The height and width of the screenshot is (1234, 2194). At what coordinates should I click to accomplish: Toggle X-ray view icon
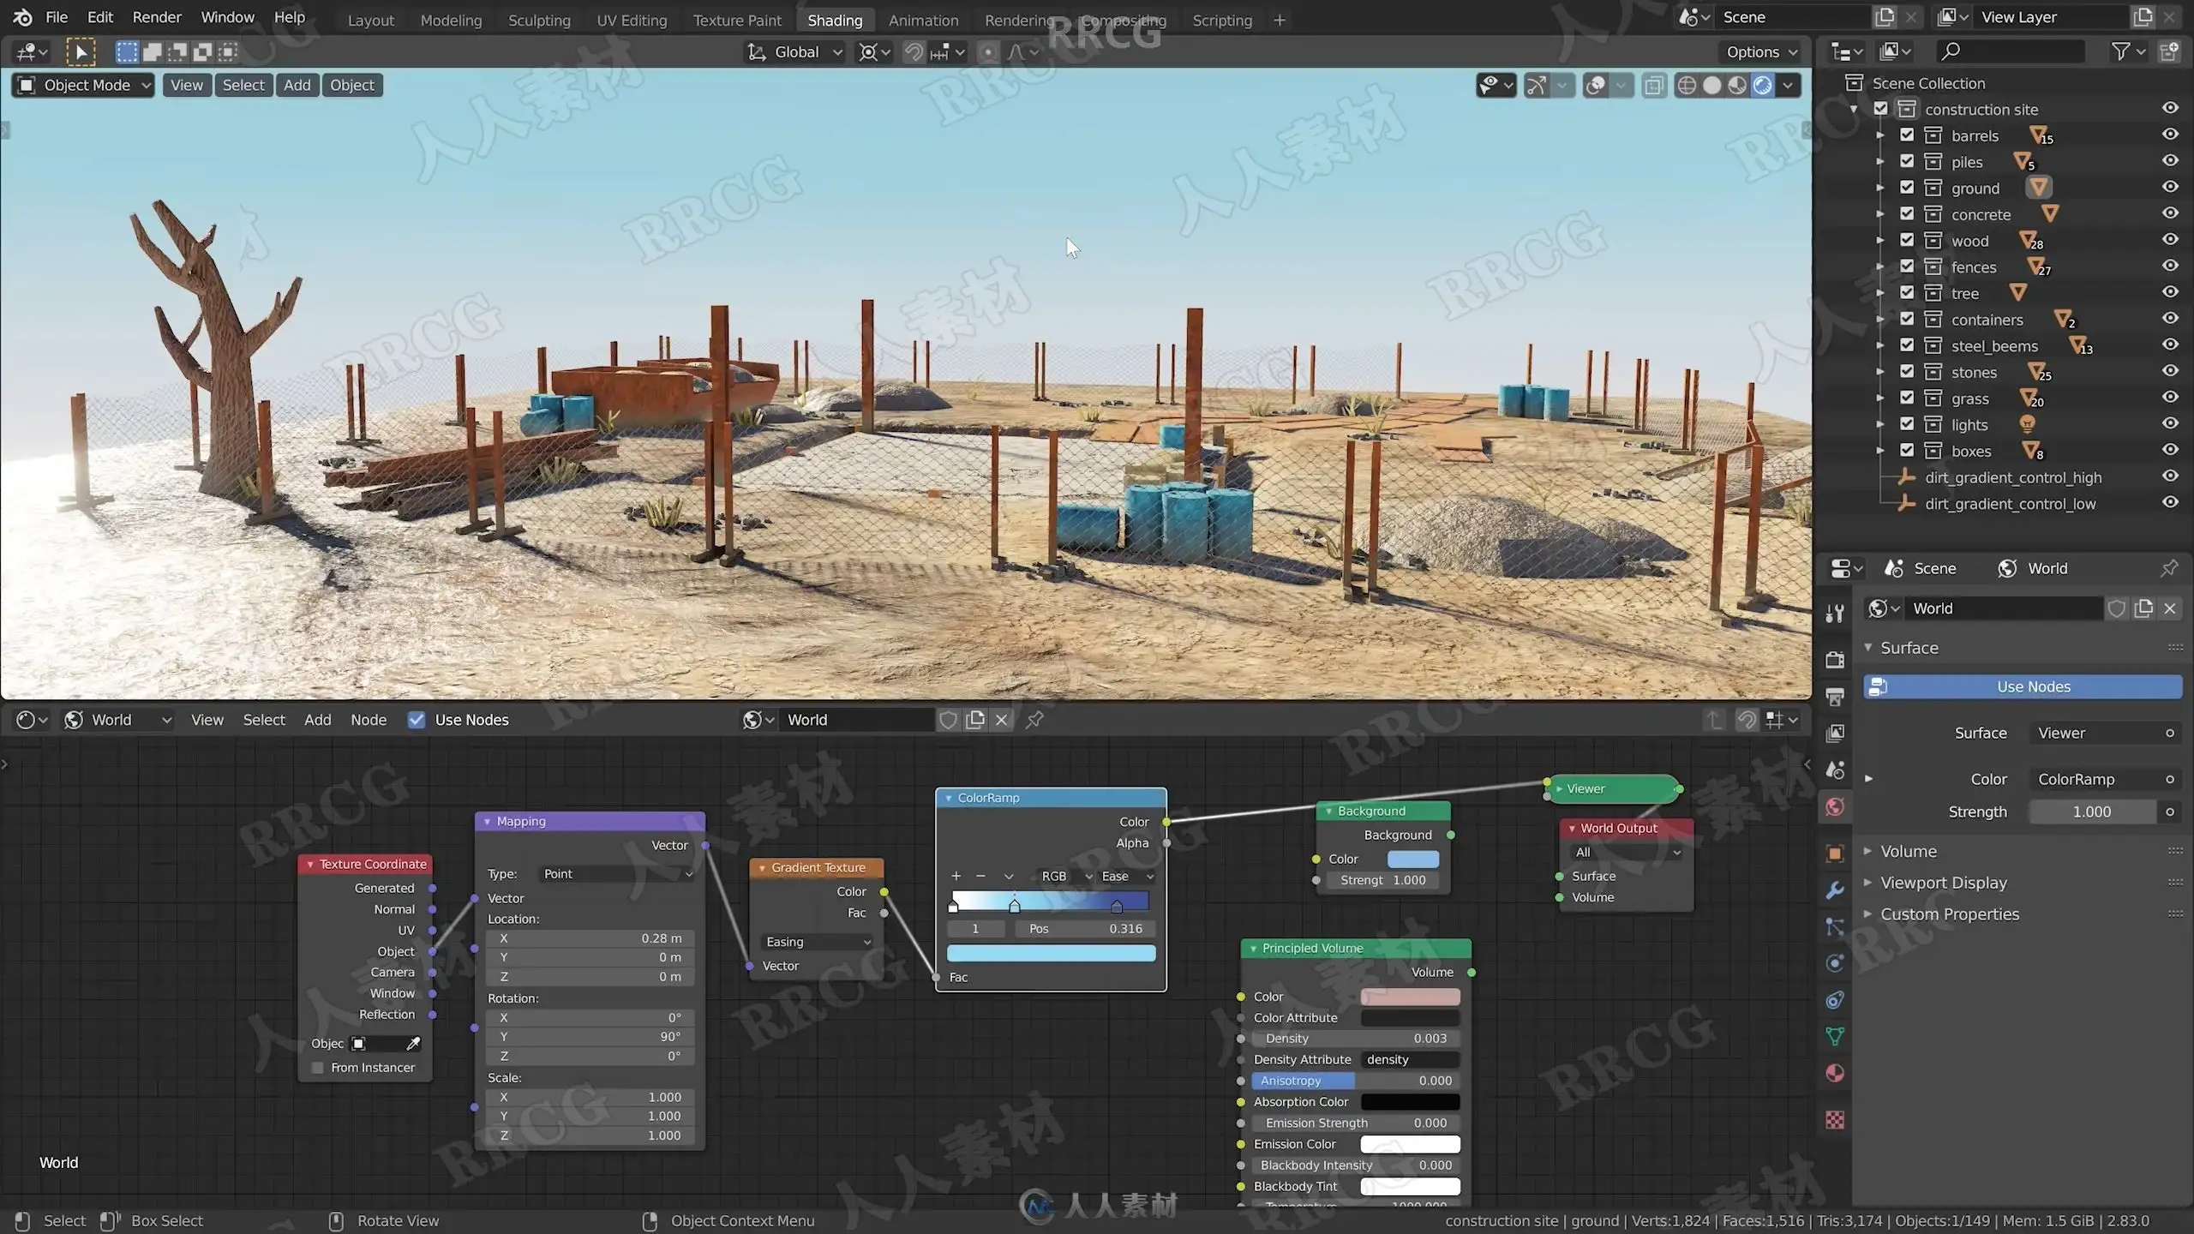(1653, 85)
